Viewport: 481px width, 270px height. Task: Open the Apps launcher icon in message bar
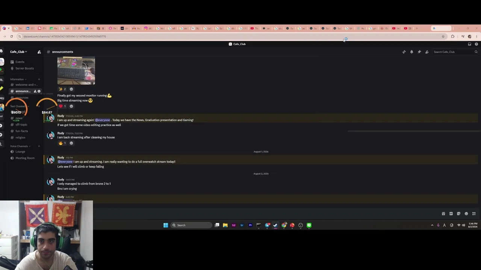click(474, 214)
